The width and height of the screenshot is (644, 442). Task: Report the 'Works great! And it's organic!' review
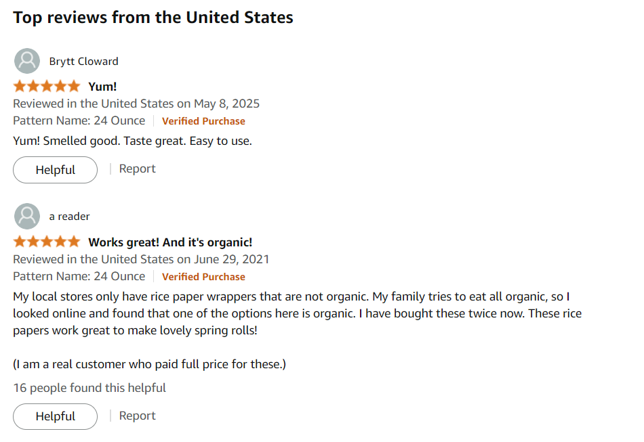[137, 416]
